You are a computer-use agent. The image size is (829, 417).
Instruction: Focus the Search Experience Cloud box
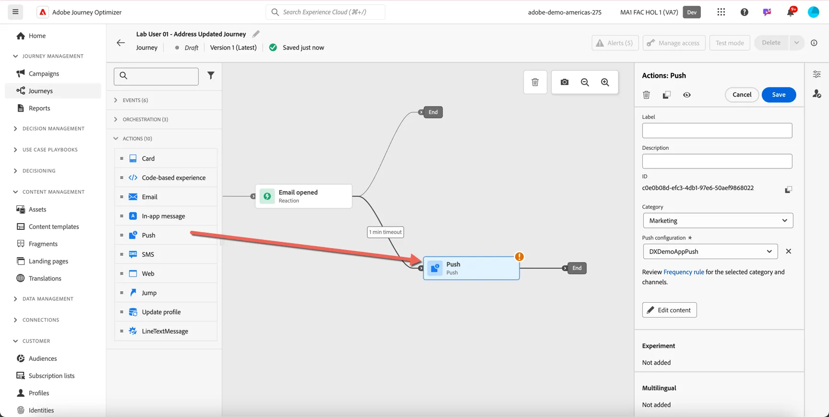point(326,12)
